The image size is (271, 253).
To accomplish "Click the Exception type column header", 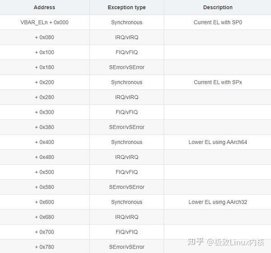I will coord(126,7).
